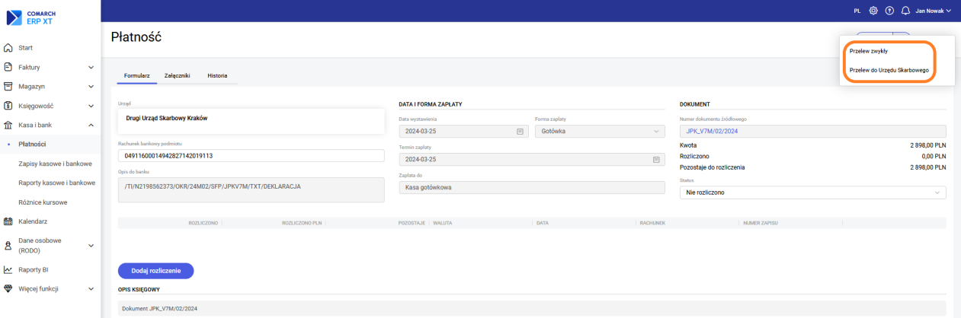Viewport: 961px width, 318px height.
Task: Open settings gear icon in top bar
Action: click(873, 11)
